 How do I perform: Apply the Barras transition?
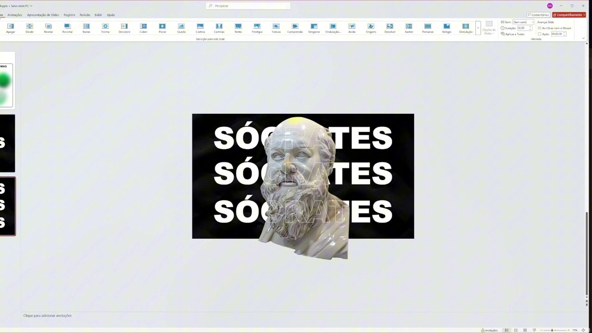tap(86, 28)
